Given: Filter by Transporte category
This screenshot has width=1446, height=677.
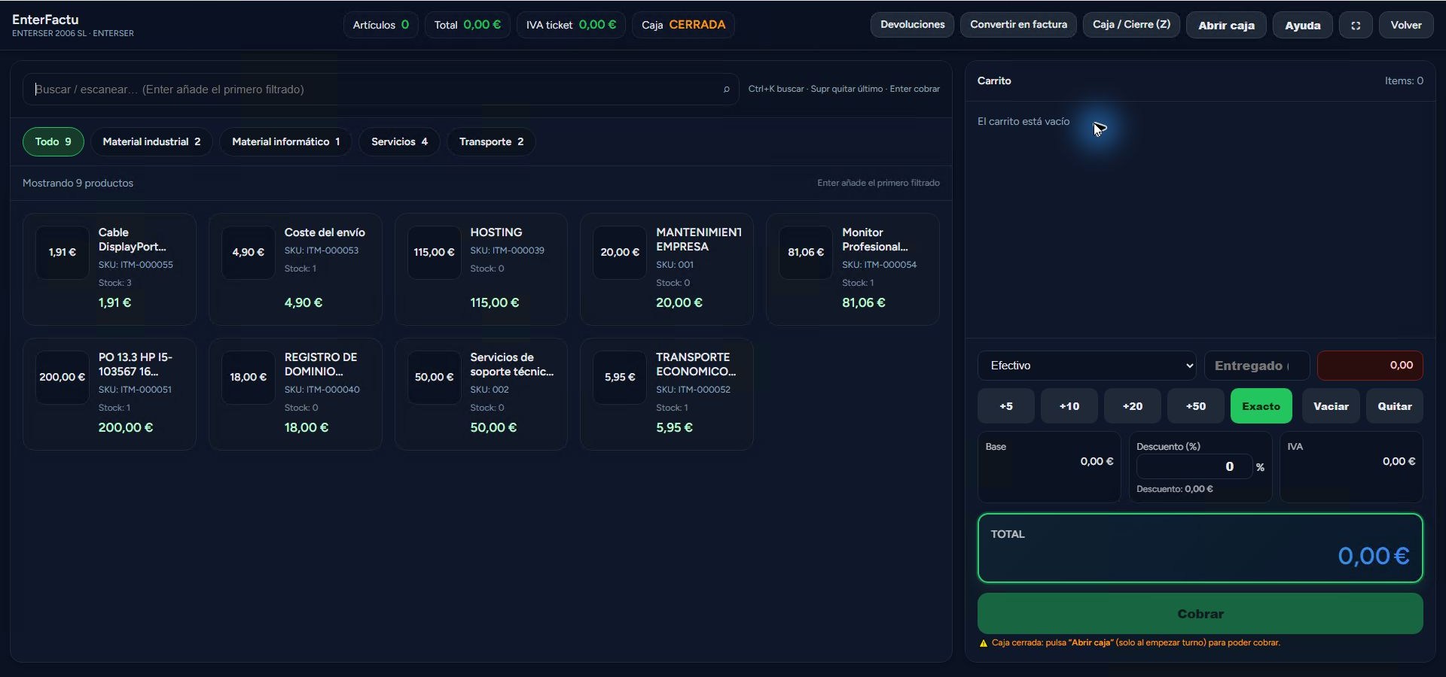Looking at the screenshot, I should point(491,141).
